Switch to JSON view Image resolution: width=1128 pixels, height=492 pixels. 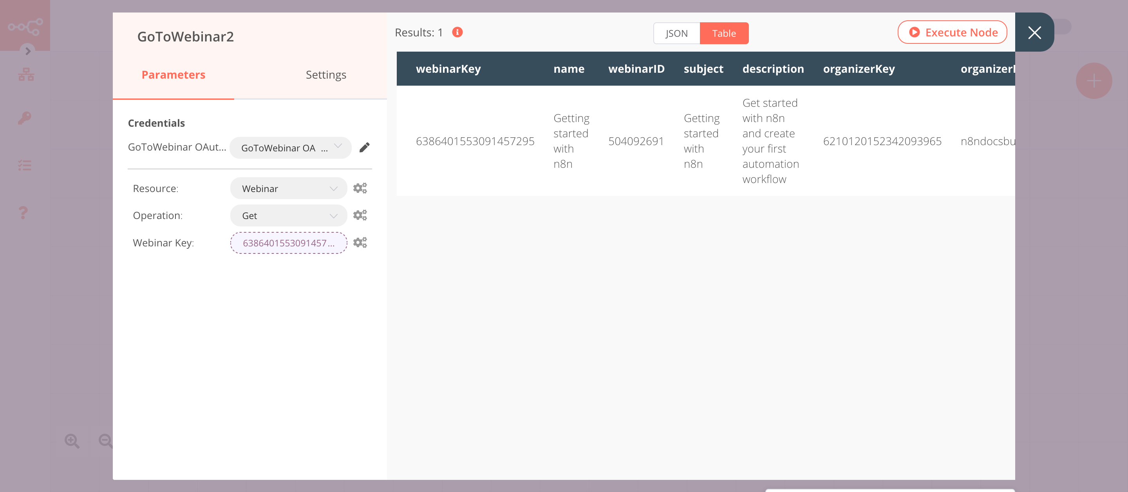pos(676,33)
